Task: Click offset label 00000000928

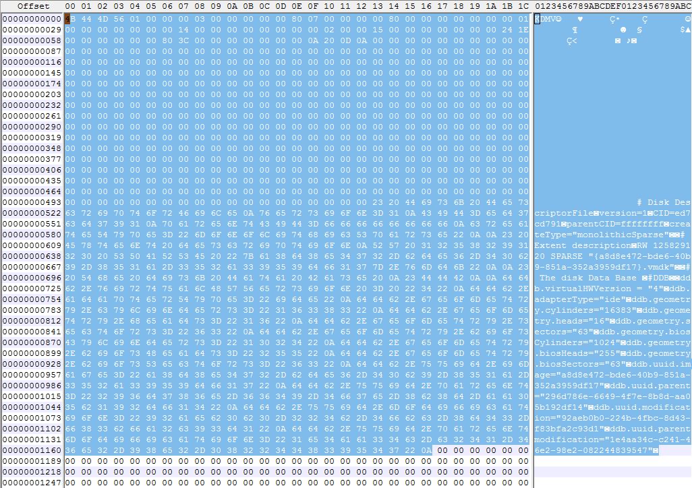Action: (32, 364)
